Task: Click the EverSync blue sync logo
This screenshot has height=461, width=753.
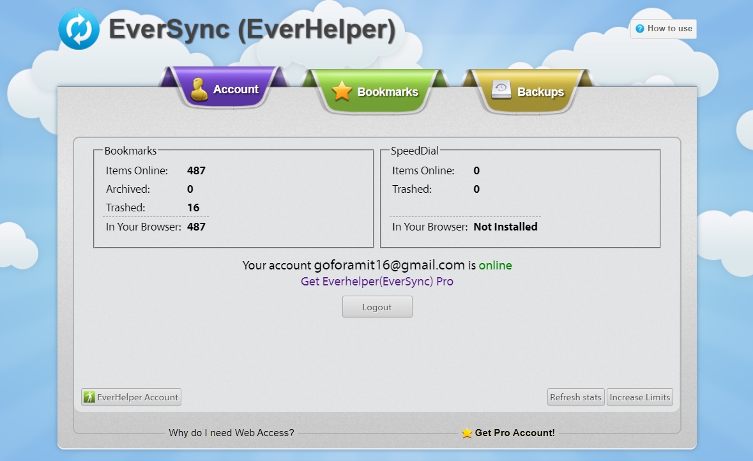Action: [x=79, y=29]
